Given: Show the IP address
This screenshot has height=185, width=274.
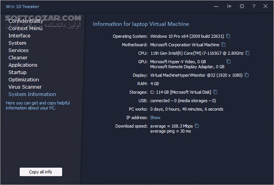Looking at the screenshot, I should [x=155, y=118].
